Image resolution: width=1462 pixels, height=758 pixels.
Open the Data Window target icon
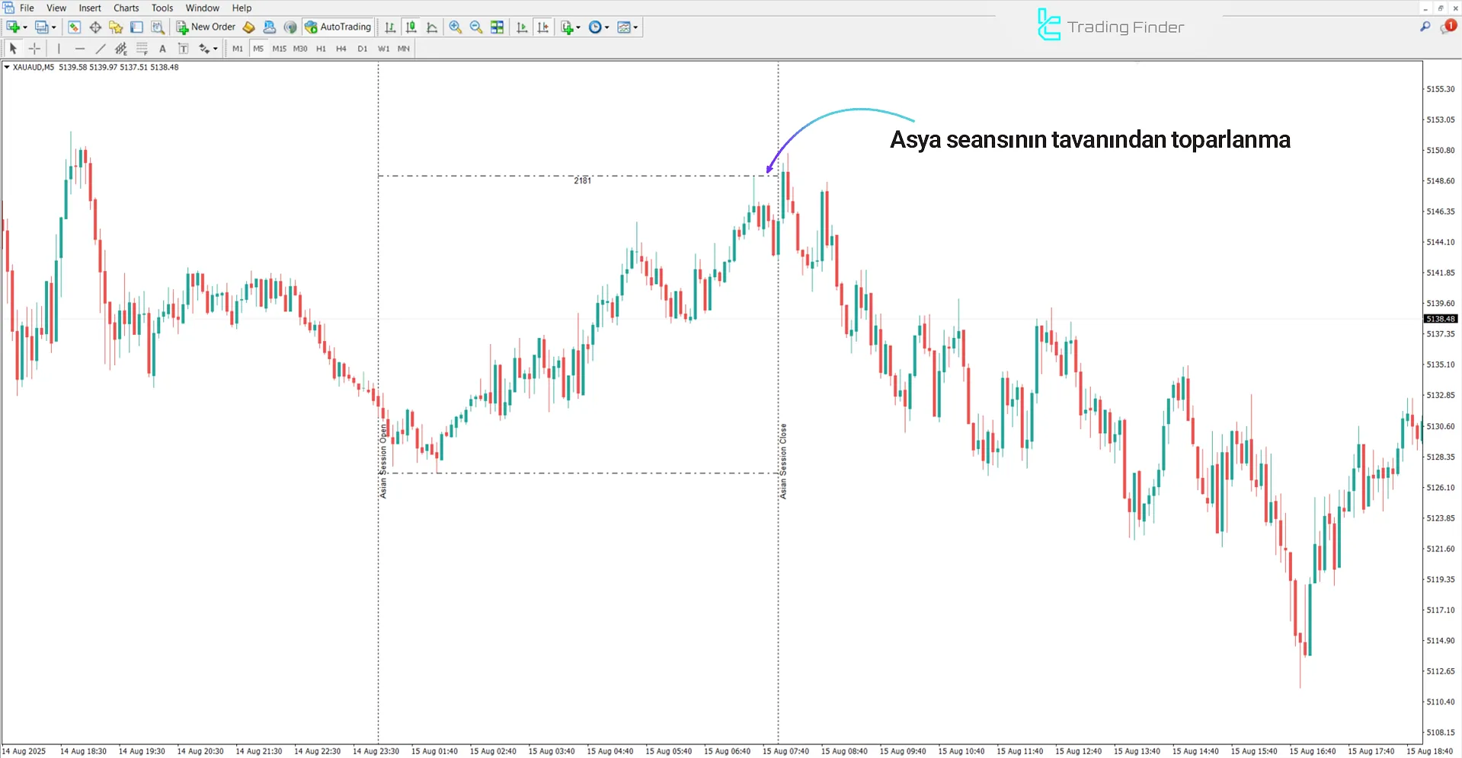95,27
